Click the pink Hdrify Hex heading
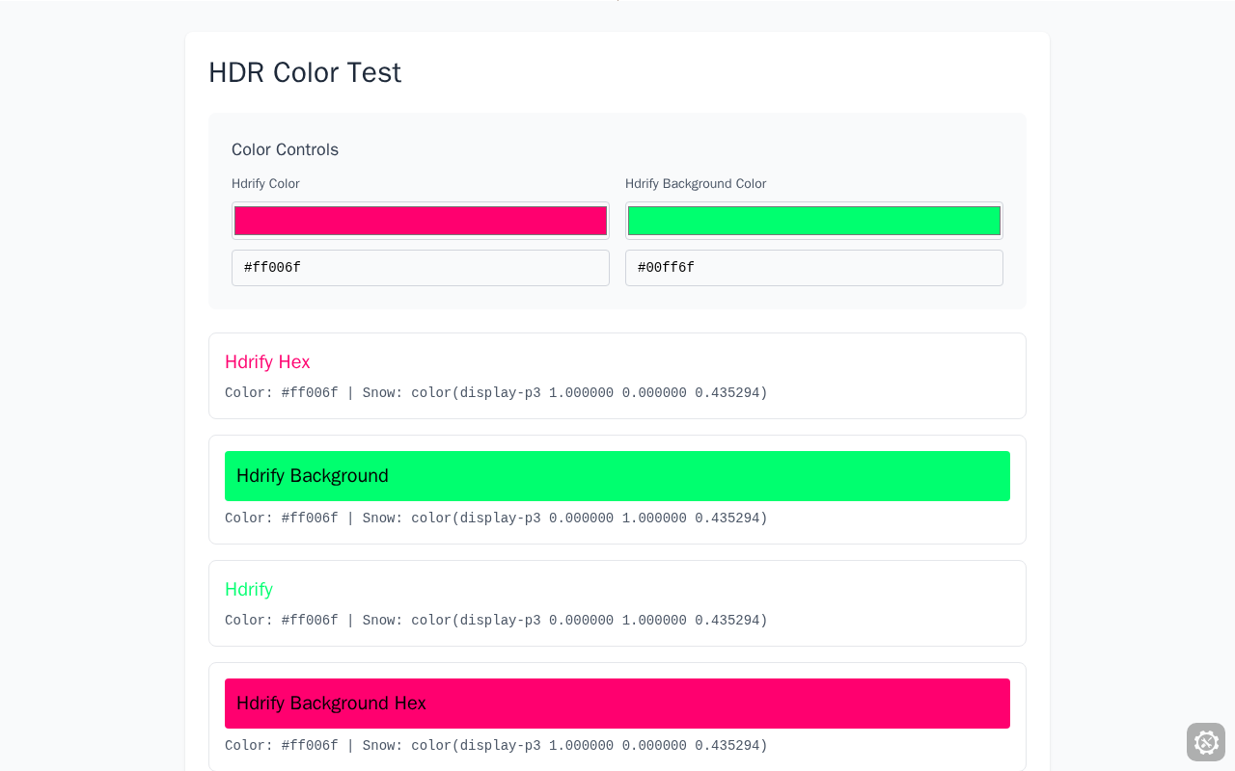 click(x=267, y=361)
